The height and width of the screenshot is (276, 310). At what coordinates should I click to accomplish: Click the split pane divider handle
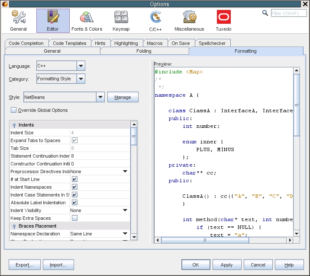click(152, 152)
